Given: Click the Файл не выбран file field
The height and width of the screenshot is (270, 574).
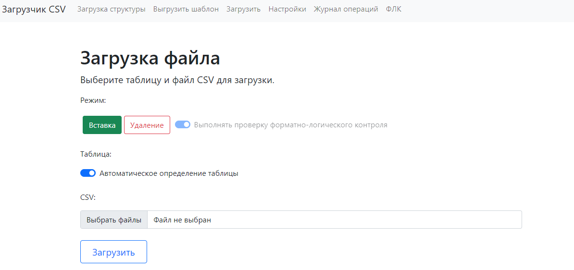Looking at the screenshot, I should click(334, 220).
